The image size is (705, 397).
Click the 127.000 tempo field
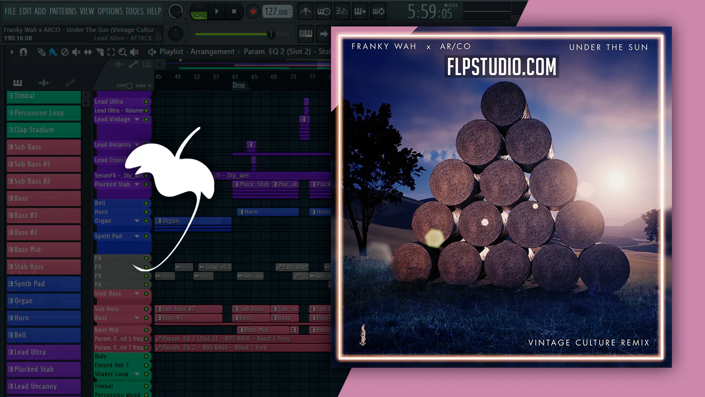point(277,12)
